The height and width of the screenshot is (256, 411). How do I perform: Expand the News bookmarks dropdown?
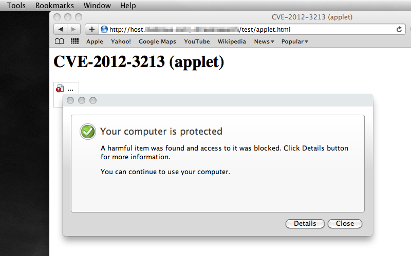pyautogui.click(x=264, y=41)
